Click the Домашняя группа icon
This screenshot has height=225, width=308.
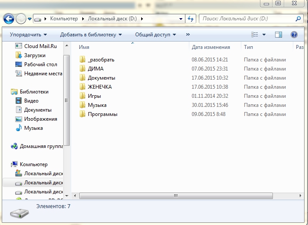click(14, 146)
